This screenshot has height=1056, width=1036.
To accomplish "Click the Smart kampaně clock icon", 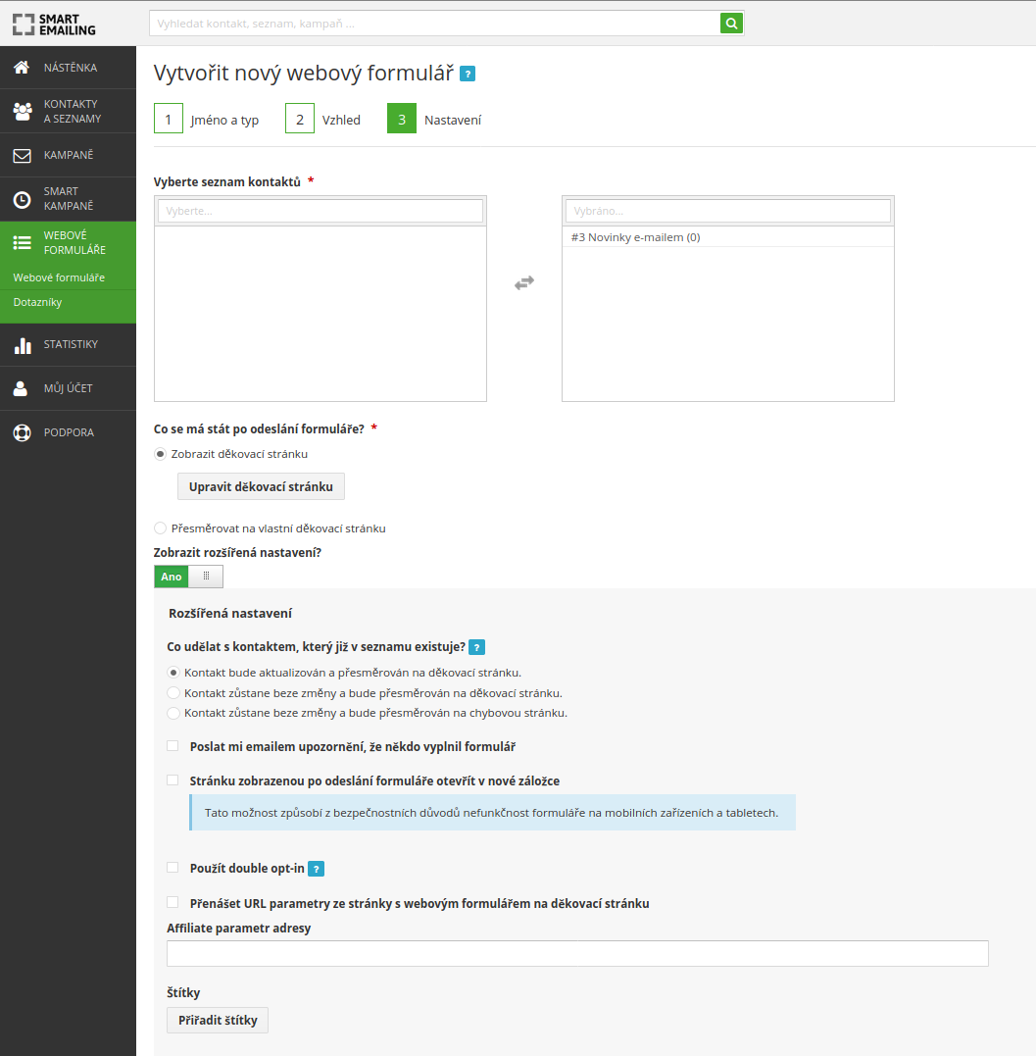I will point(23,199).
